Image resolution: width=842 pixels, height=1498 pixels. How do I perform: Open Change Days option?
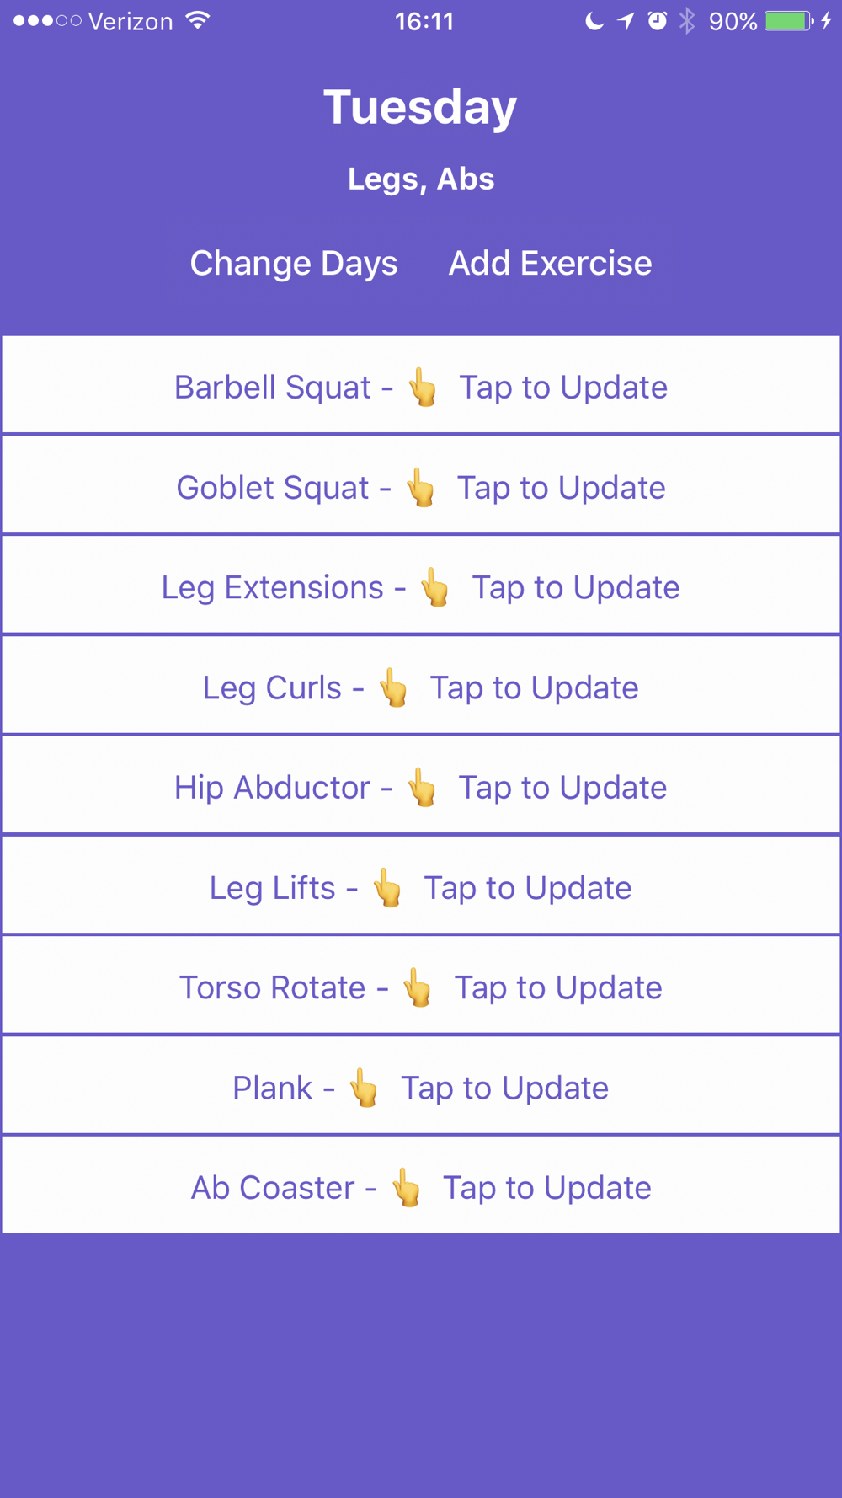coord(294,264)
